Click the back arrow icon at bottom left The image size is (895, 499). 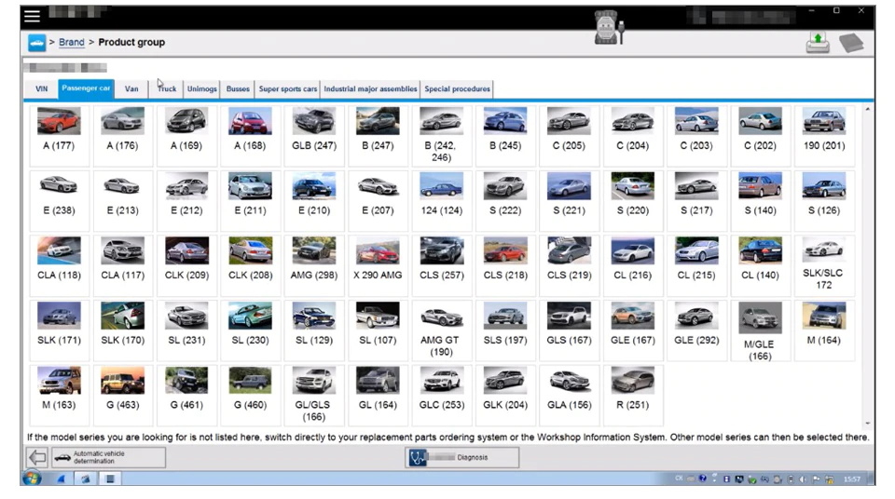click(37, 457)
